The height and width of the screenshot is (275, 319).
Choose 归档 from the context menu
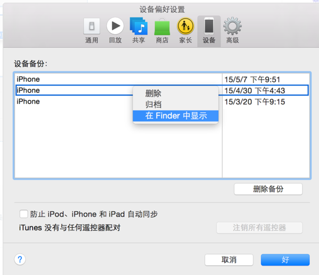point(175,105)
